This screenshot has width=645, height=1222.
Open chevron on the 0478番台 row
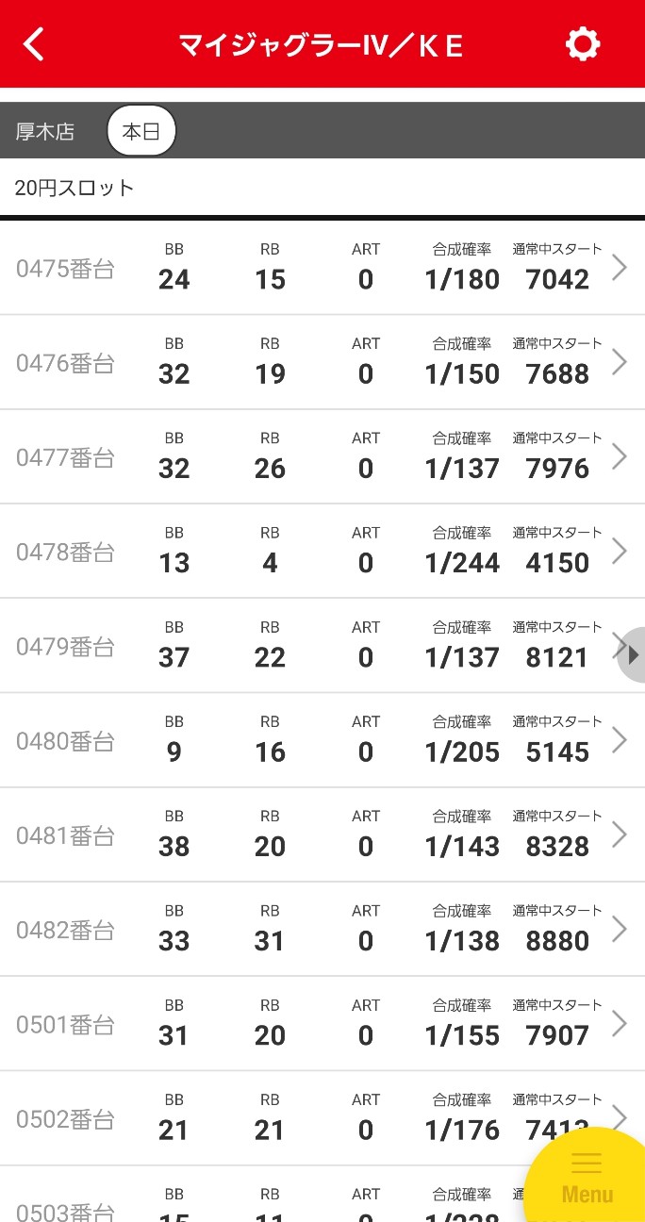click(x=620, y=551)
